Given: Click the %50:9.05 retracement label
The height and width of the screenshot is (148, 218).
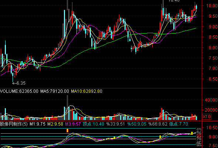Looking at the screenshot, I should coord(137,124).
